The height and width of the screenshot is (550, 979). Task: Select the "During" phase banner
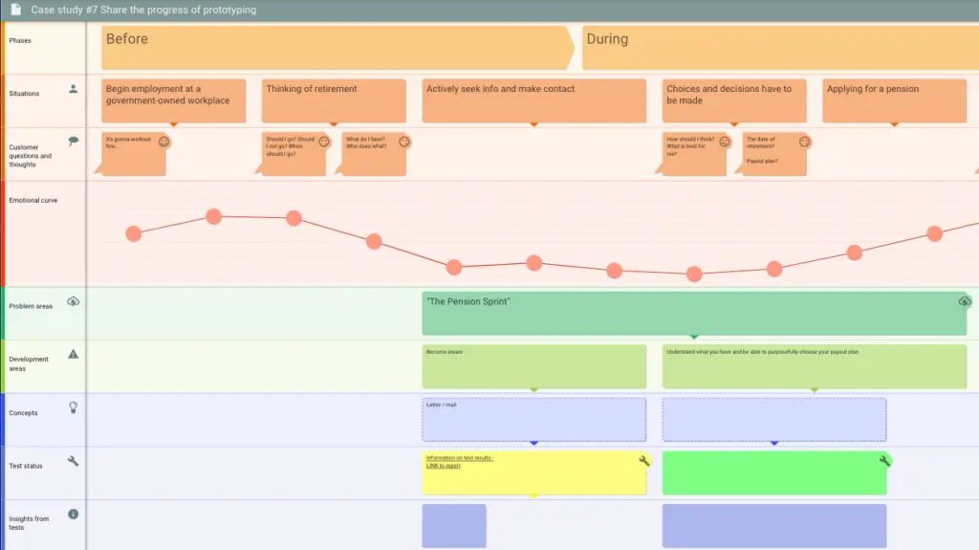780,48
